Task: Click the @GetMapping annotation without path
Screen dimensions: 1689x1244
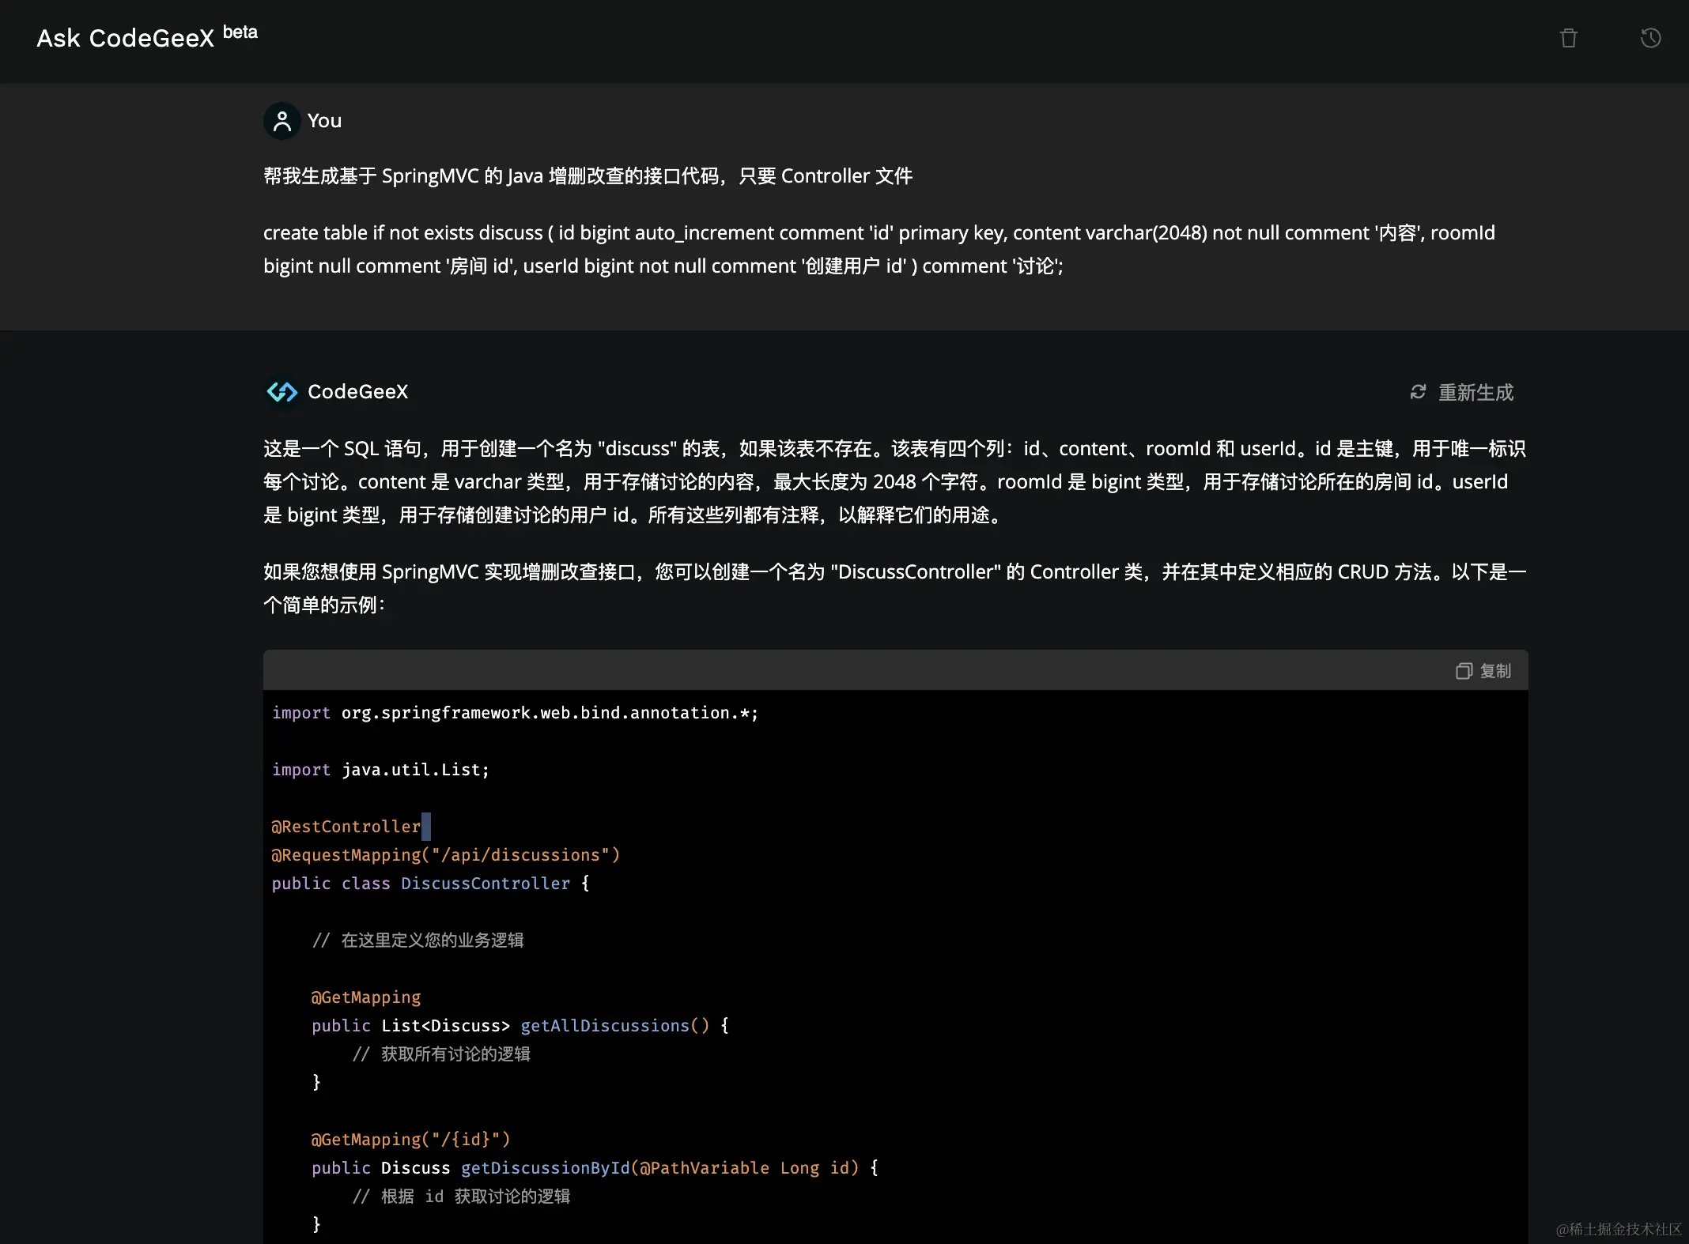Action: click(366, 997)
